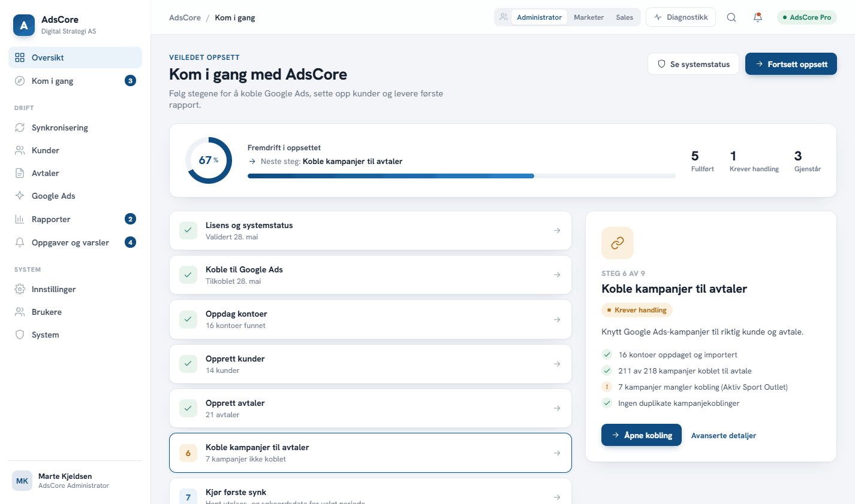Click the Oppgaver og varsler bell icon
The width and height of the screenshot is (855, 504).
(x=20, y=242)
